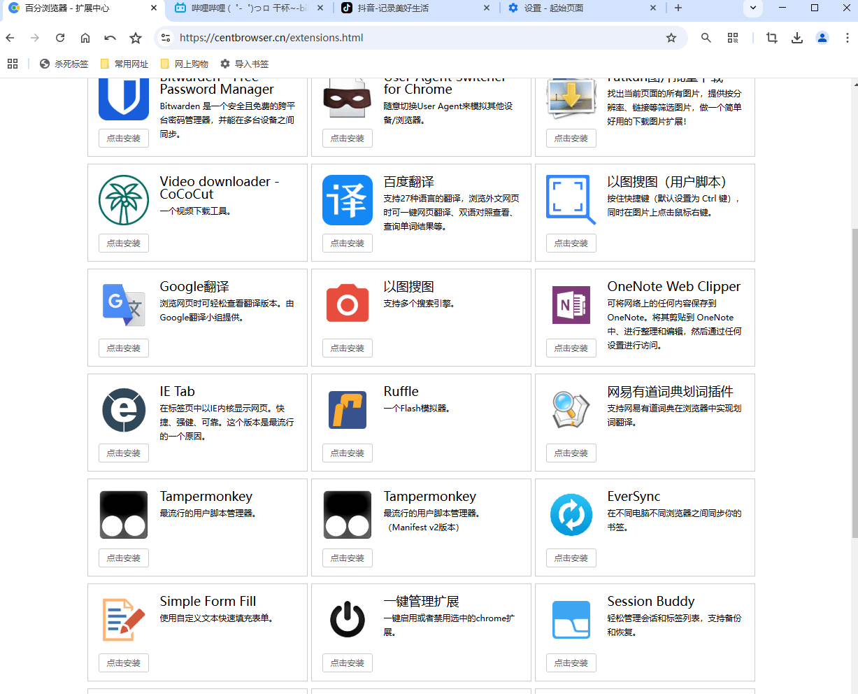Image resolution: width=858 pixels, height=694 pixels.
Task: Open the tab search dropdown arrow
Action: 752,8
